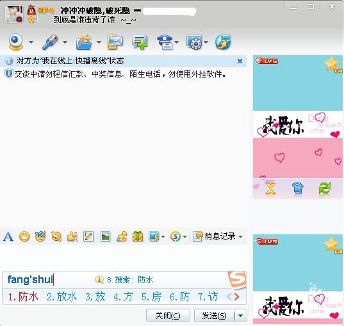
Task: Select candidate 2 放水
Action: coord(62,297)
